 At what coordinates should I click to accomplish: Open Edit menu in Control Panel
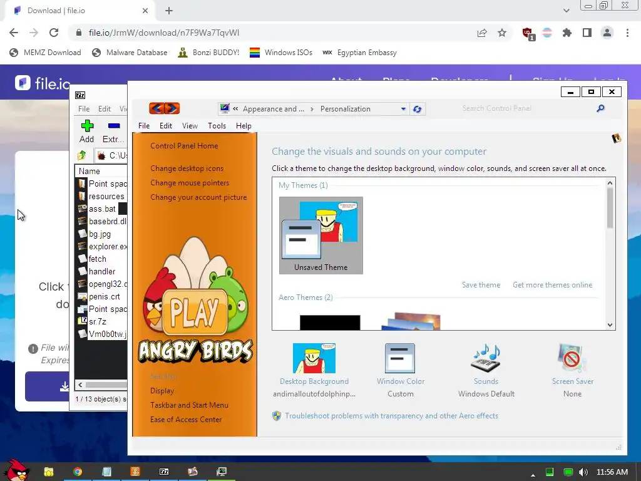click(165, 126)
